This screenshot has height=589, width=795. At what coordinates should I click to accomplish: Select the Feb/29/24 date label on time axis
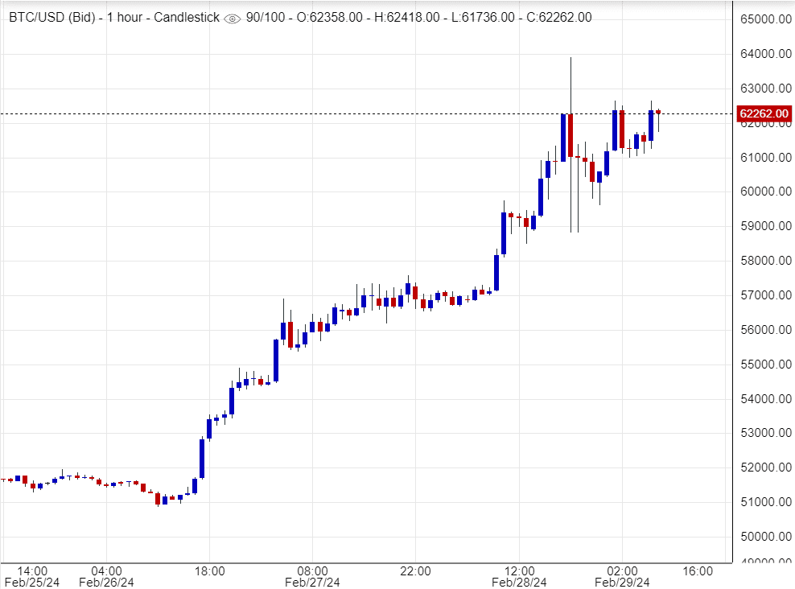[x=622, y=582]
